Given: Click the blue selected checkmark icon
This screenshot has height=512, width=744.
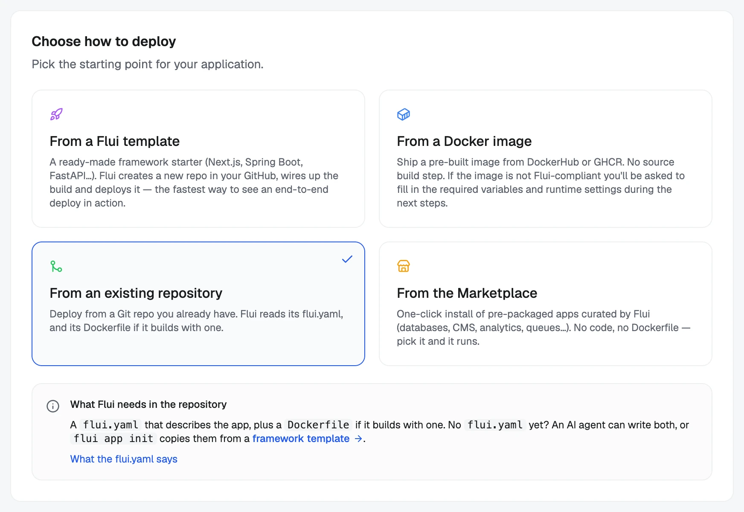Looking at the screenshot, I should tap(347, 259).
